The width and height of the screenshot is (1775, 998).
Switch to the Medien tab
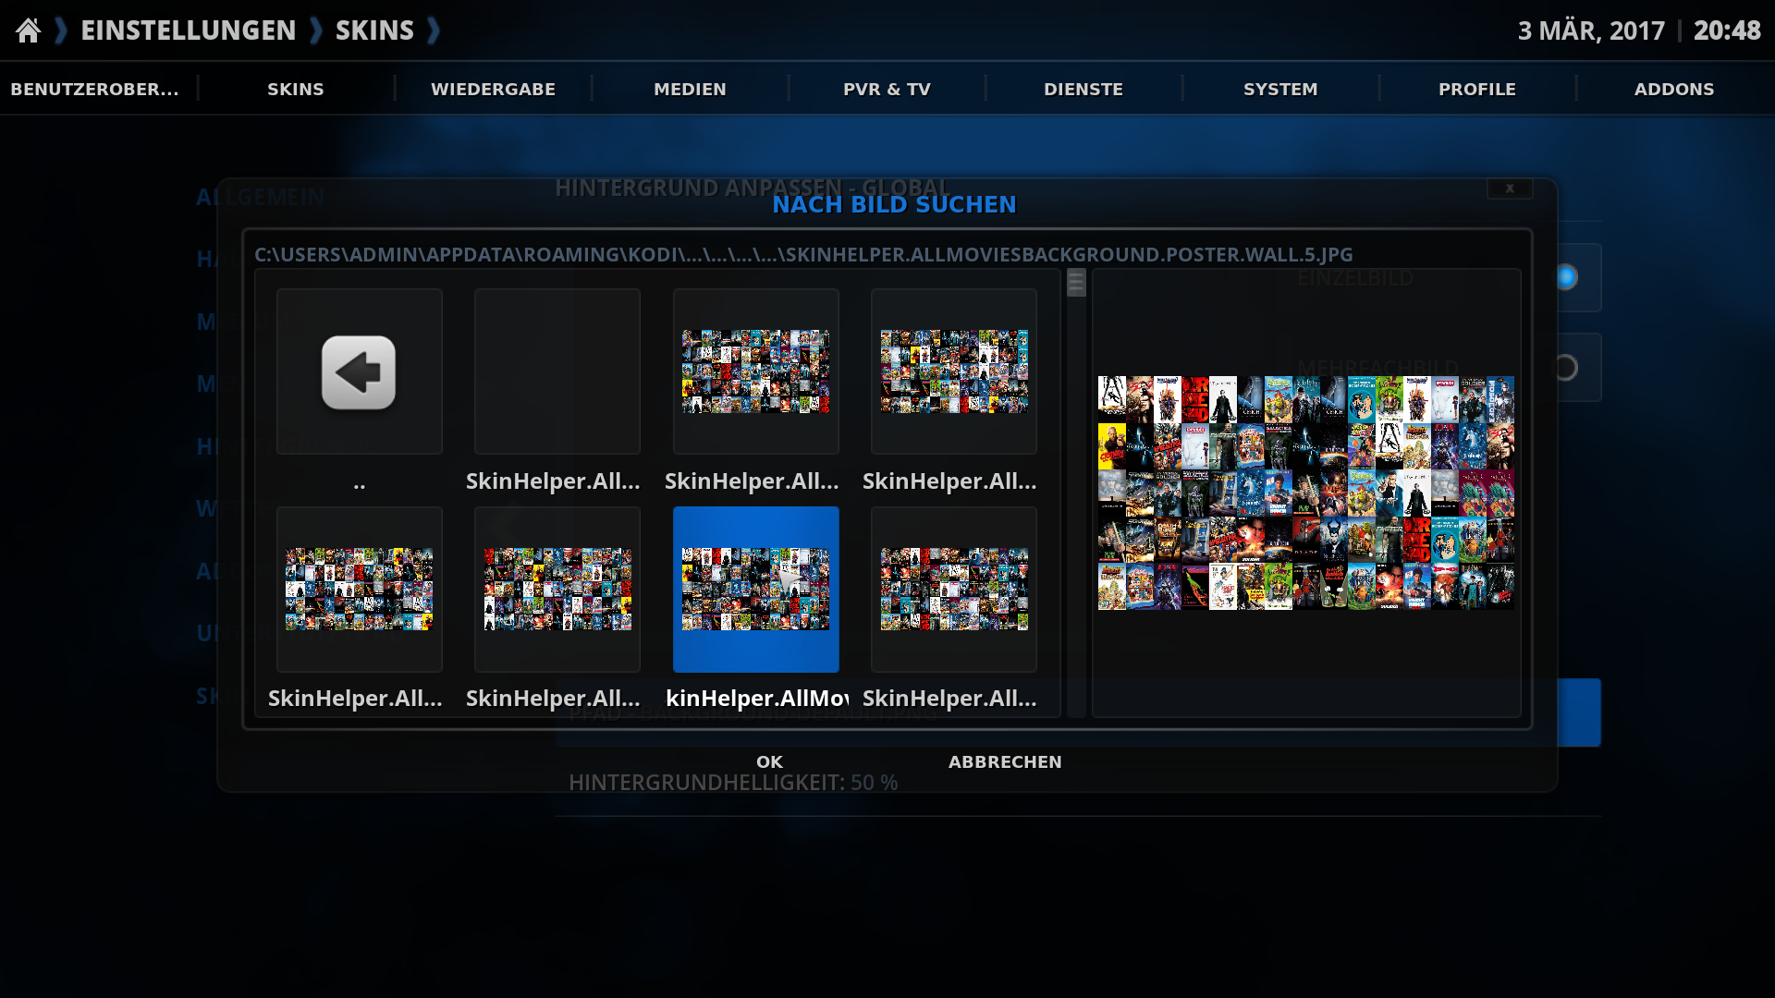690,90
